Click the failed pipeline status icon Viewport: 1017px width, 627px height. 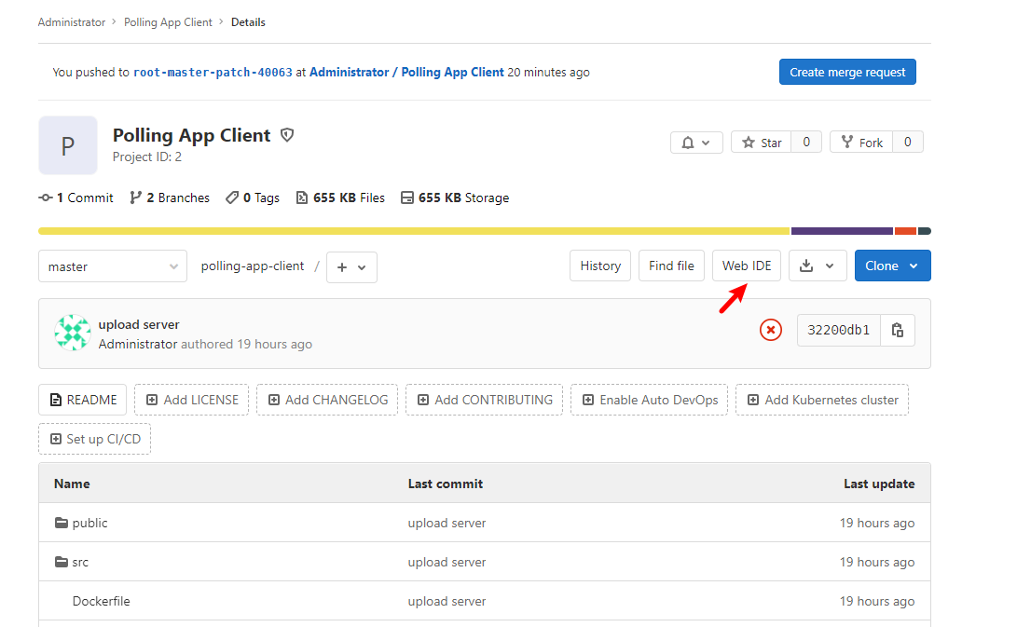[771, 330]
